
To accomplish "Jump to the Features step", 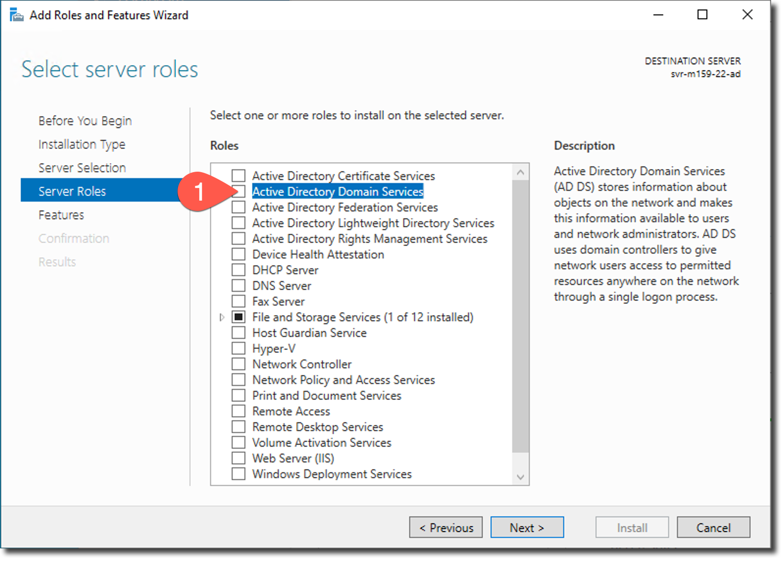I will click(x=61, y=215).
